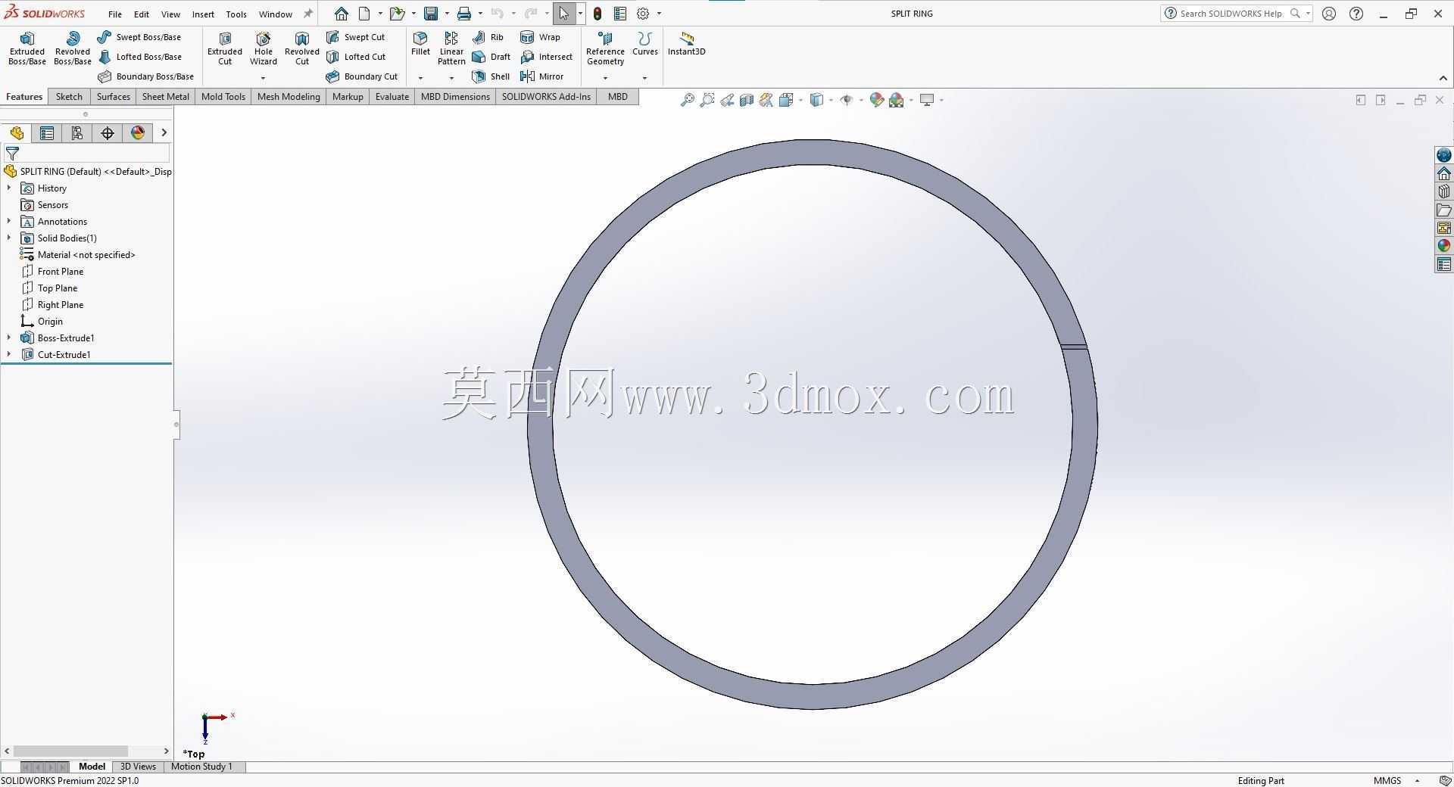Open the Curves tool

[x=644, y=44]
